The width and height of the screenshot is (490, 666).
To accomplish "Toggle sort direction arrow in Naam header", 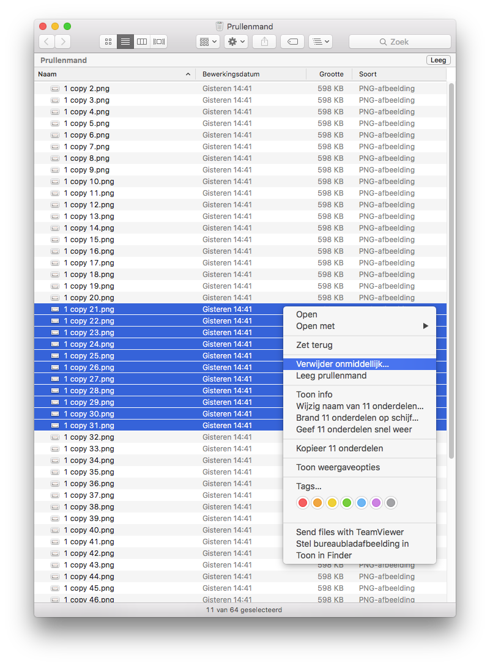I will pos(188,74).
